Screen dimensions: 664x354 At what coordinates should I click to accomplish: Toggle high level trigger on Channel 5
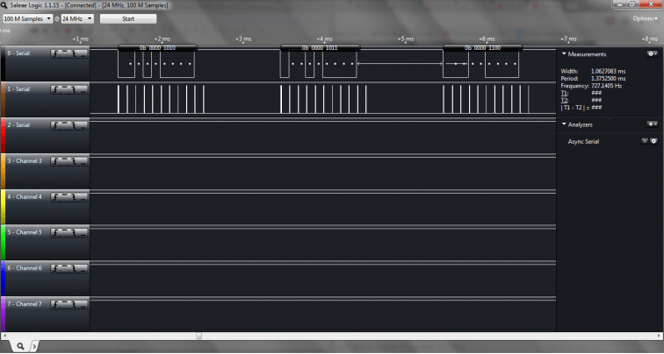point(64,233)
